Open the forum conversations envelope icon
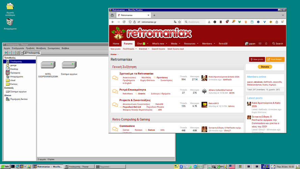 click(x=260, y=44)
